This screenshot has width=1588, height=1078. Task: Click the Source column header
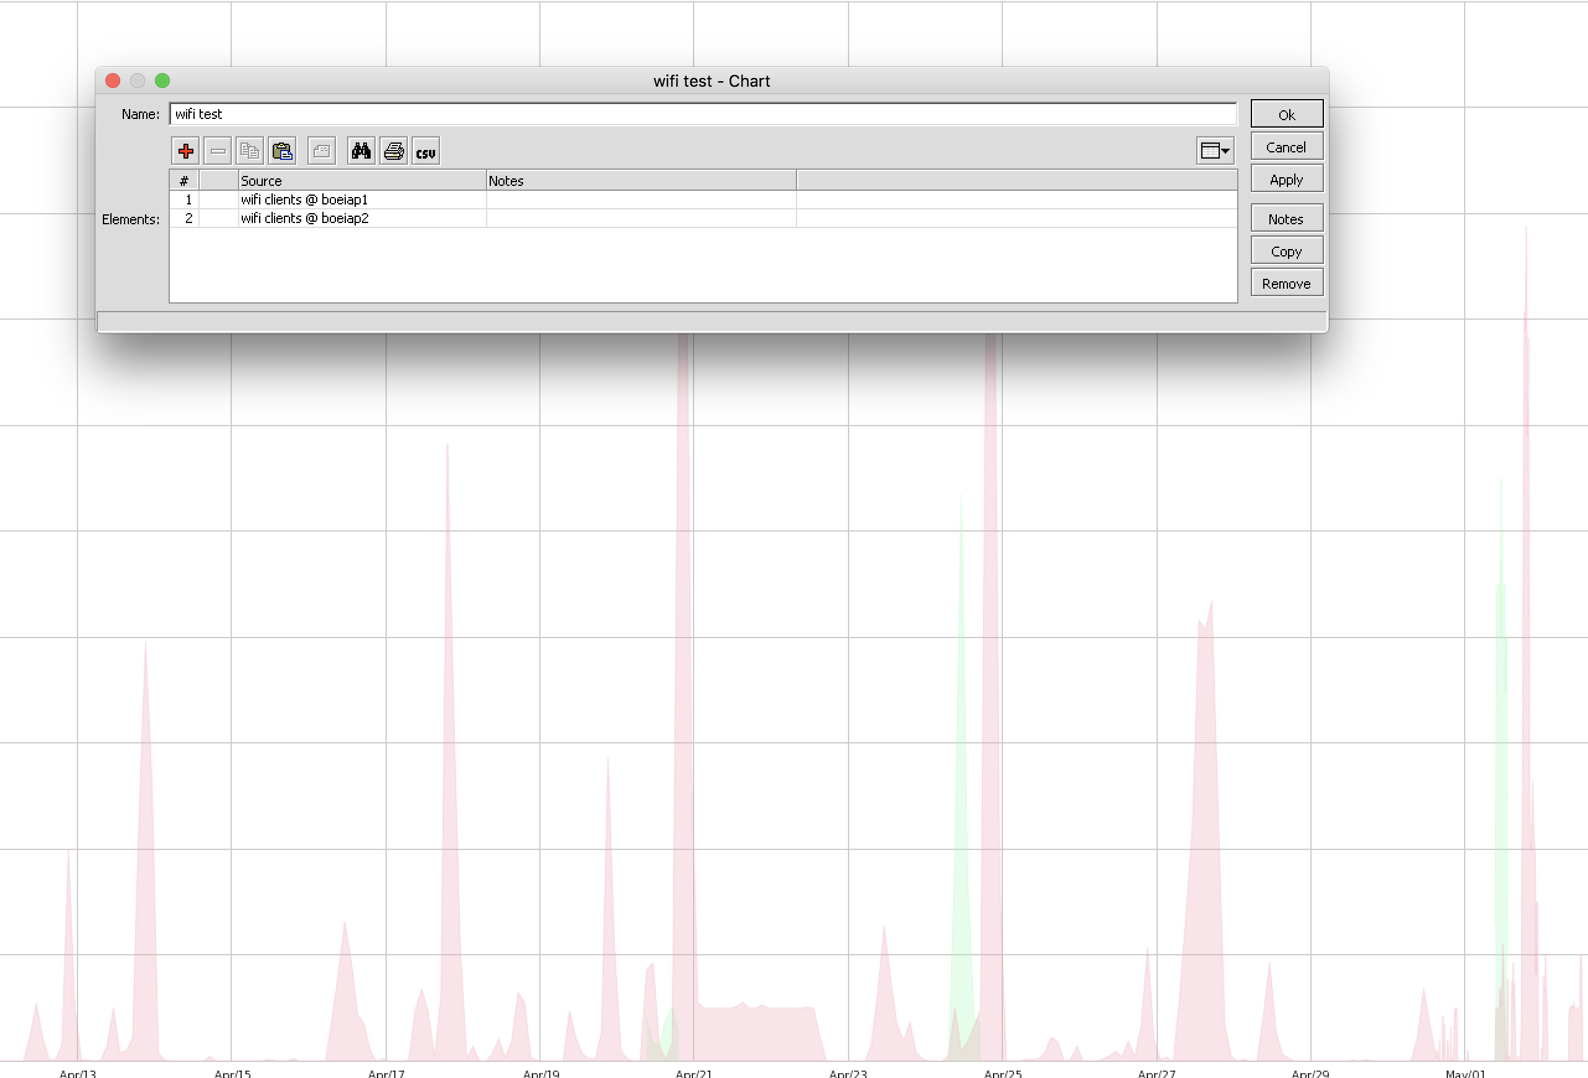point(261,180)
